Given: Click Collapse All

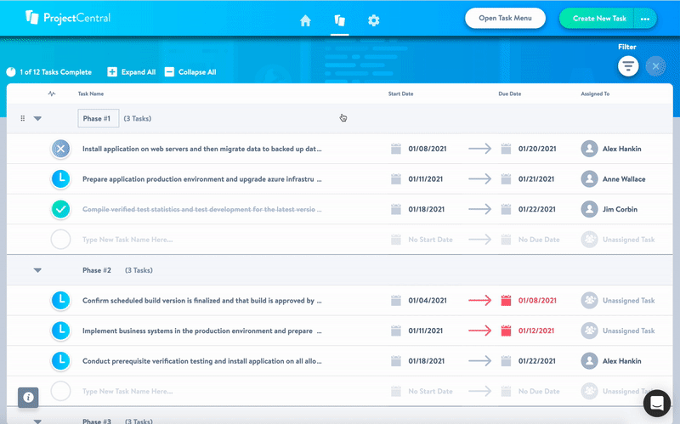Looking at the screenshot, I should click(x=190, y=72).
